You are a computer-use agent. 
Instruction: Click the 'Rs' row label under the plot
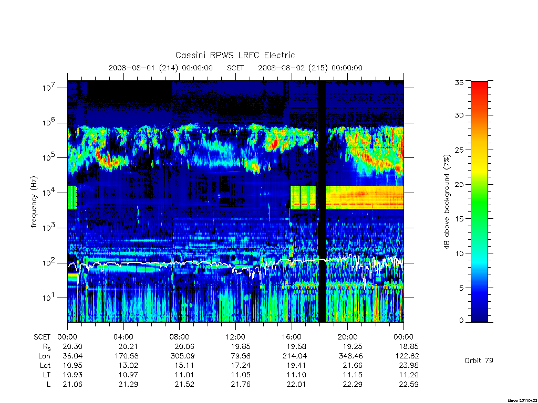46,347
